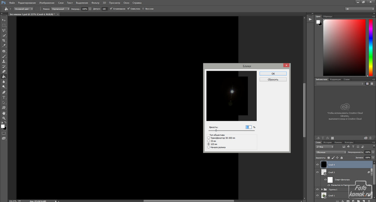
Task: Select the Crop tool
Action: click(x=4, y=40)
